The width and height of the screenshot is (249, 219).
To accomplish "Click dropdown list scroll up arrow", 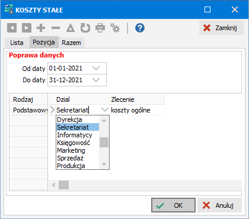I will pyautogui.click(x=104, y=120).
